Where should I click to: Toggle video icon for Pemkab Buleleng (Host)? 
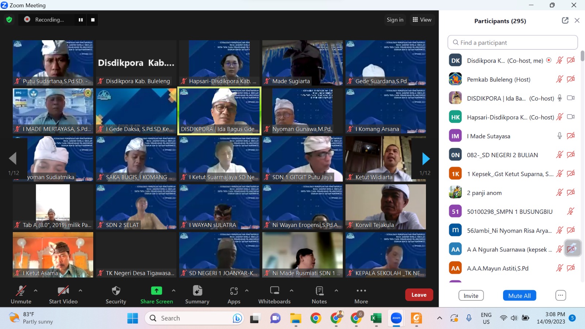(571, 79)
